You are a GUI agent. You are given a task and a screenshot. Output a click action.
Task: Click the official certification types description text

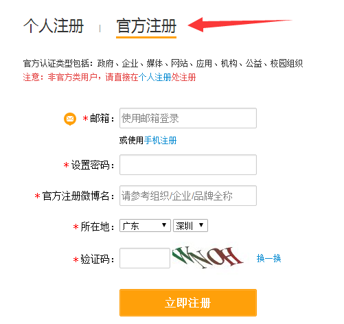point(163,63)
